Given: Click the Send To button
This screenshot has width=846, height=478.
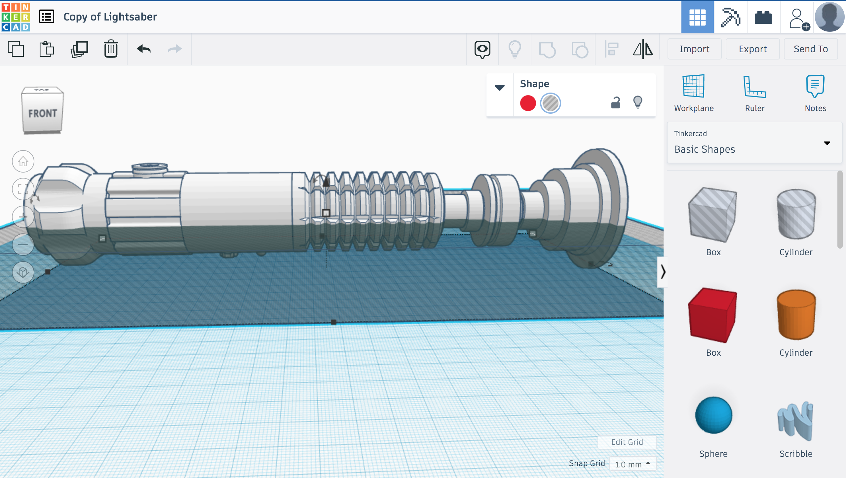Looking at the screenshot, I should 811,49.
